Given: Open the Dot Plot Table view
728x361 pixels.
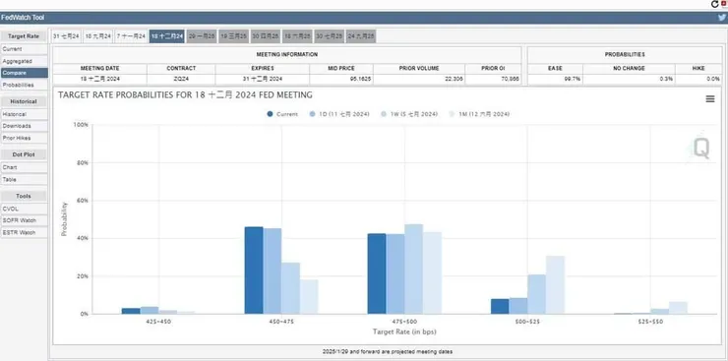Looking at the screenshot, I should (x=24, y=179).
